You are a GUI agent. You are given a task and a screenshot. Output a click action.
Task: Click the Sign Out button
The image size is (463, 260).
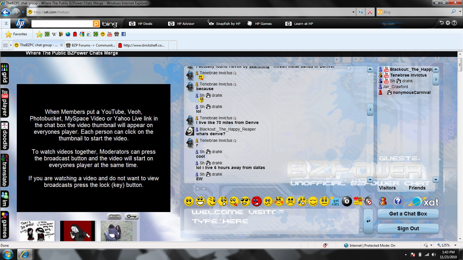point(408,228)
